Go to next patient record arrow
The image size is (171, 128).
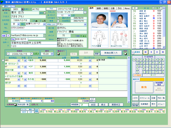click(157, 52)
